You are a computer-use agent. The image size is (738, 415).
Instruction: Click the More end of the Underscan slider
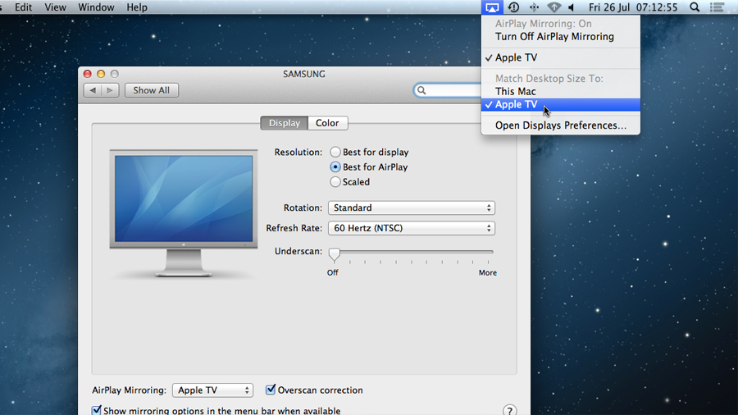[x=488, y=272]
